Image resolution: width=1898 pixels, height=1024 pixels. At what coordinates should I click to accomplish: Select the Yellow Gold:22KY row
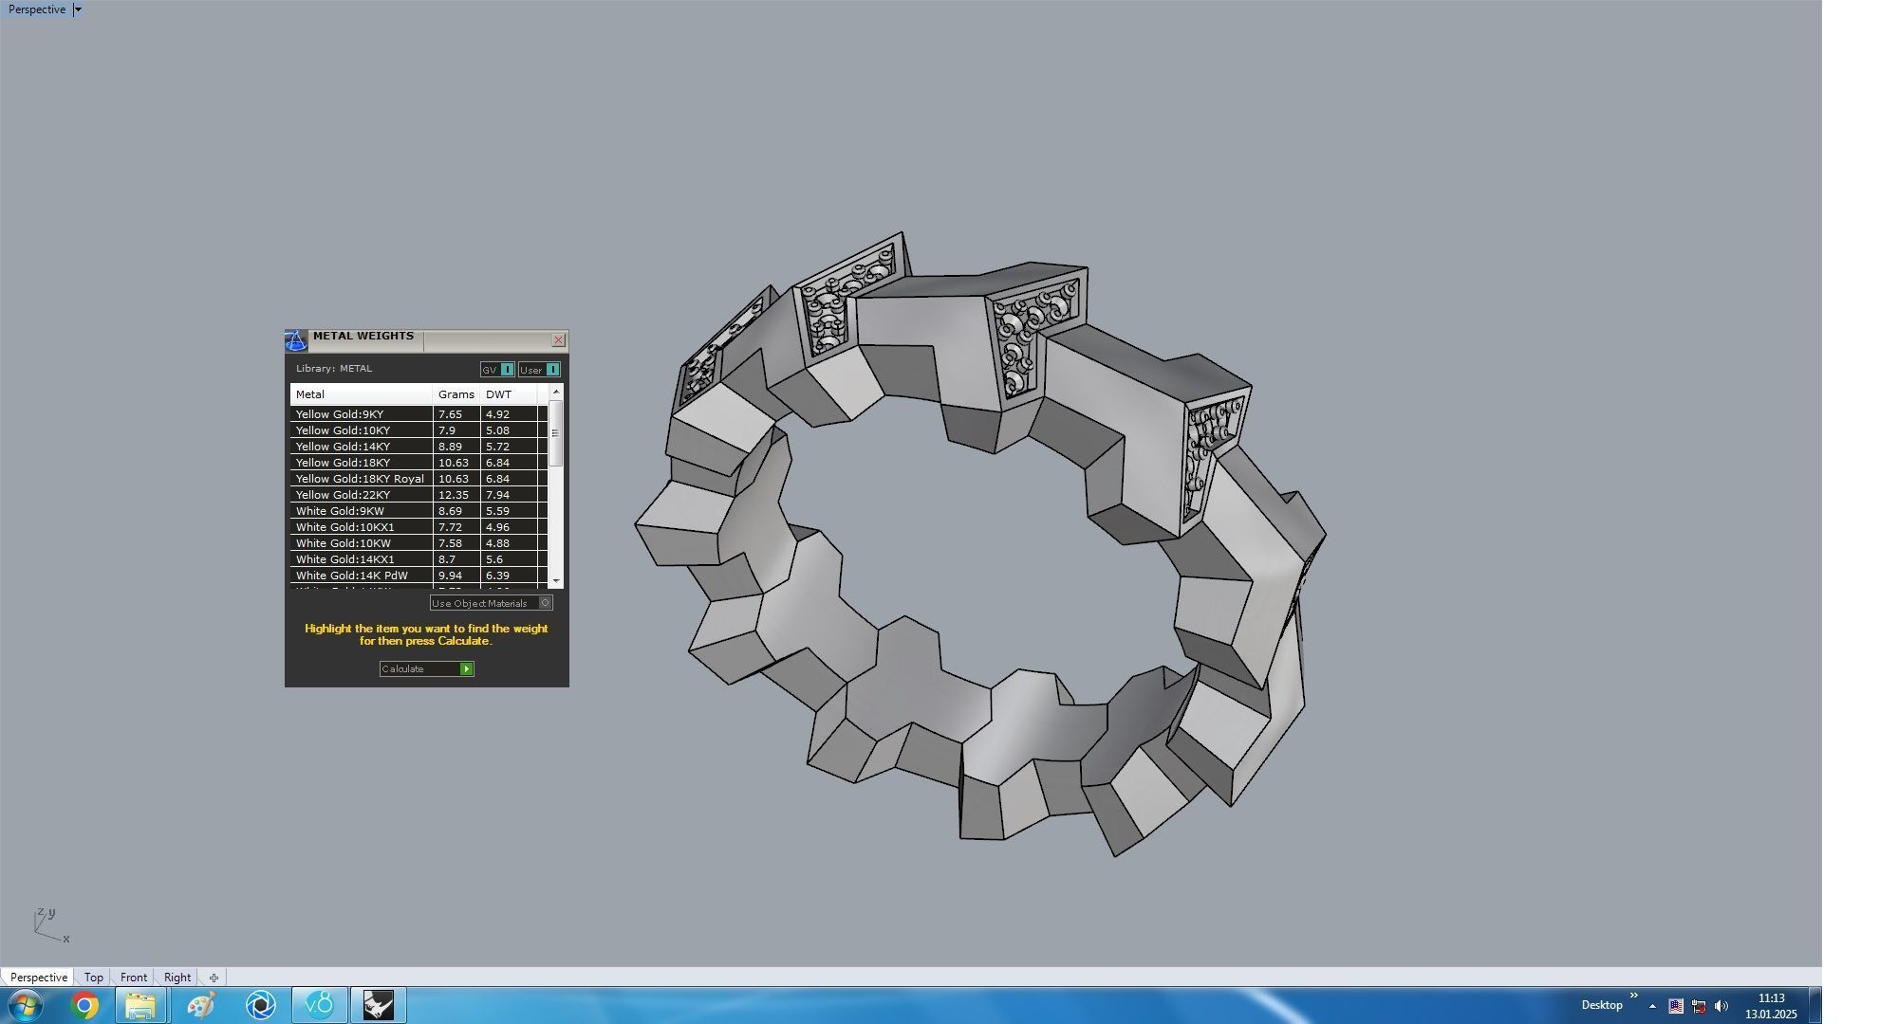tap(419, 495)
